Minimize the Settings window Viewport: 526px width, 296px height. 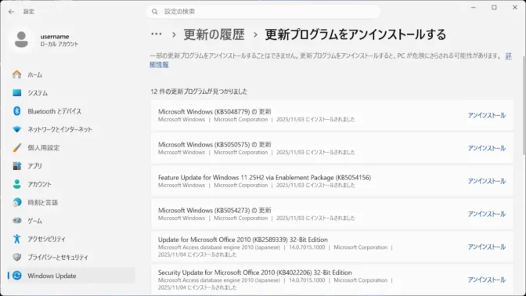pyautogui.click(x=474, y=7)
